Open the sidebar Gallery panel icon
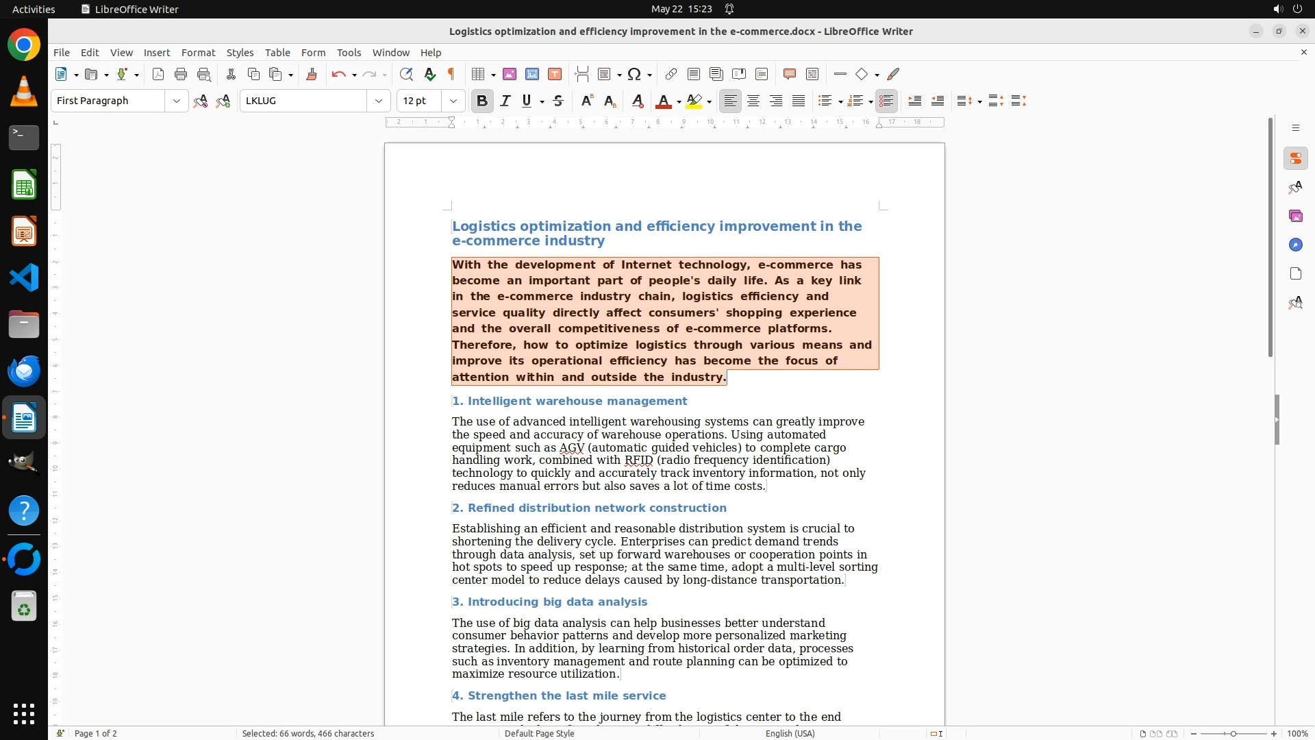 click(1295, 216)
